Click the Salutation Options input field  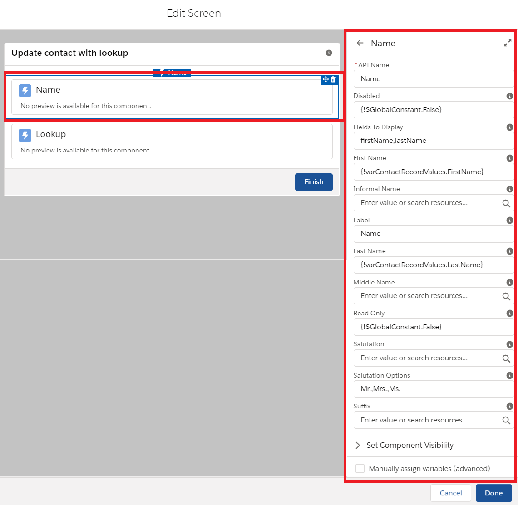pos(434,389)
